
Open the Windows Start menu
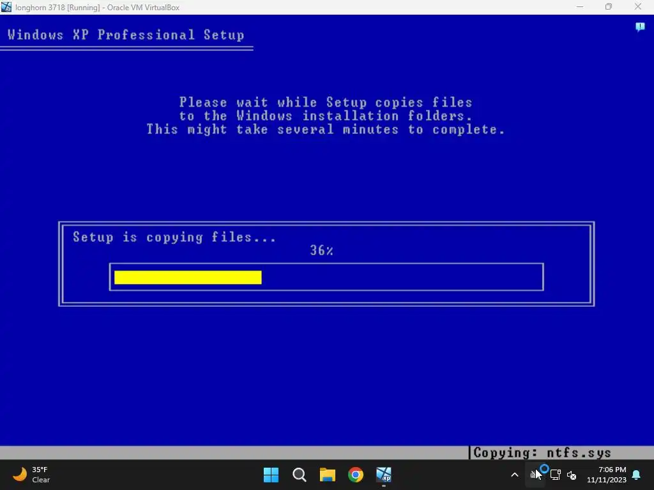point(271,475)
